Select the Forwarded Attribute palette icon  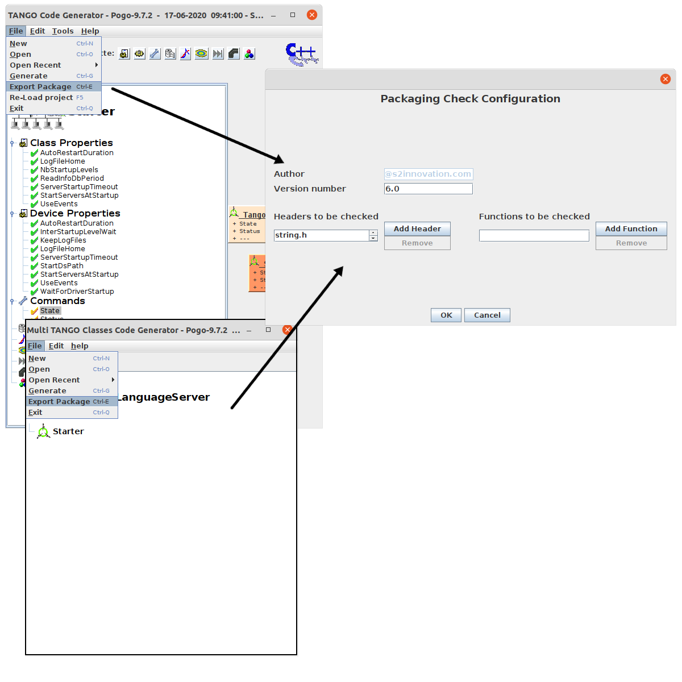pyautogui.click(x=218, y=53)
